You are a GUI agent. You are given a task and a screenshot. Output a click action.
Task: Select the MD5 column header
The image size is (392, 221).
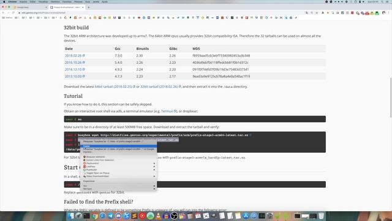(x=196, y=48)
